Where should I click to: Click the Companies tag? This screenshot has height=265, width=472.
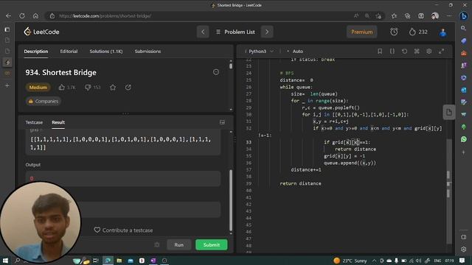[x=44, y=102]
